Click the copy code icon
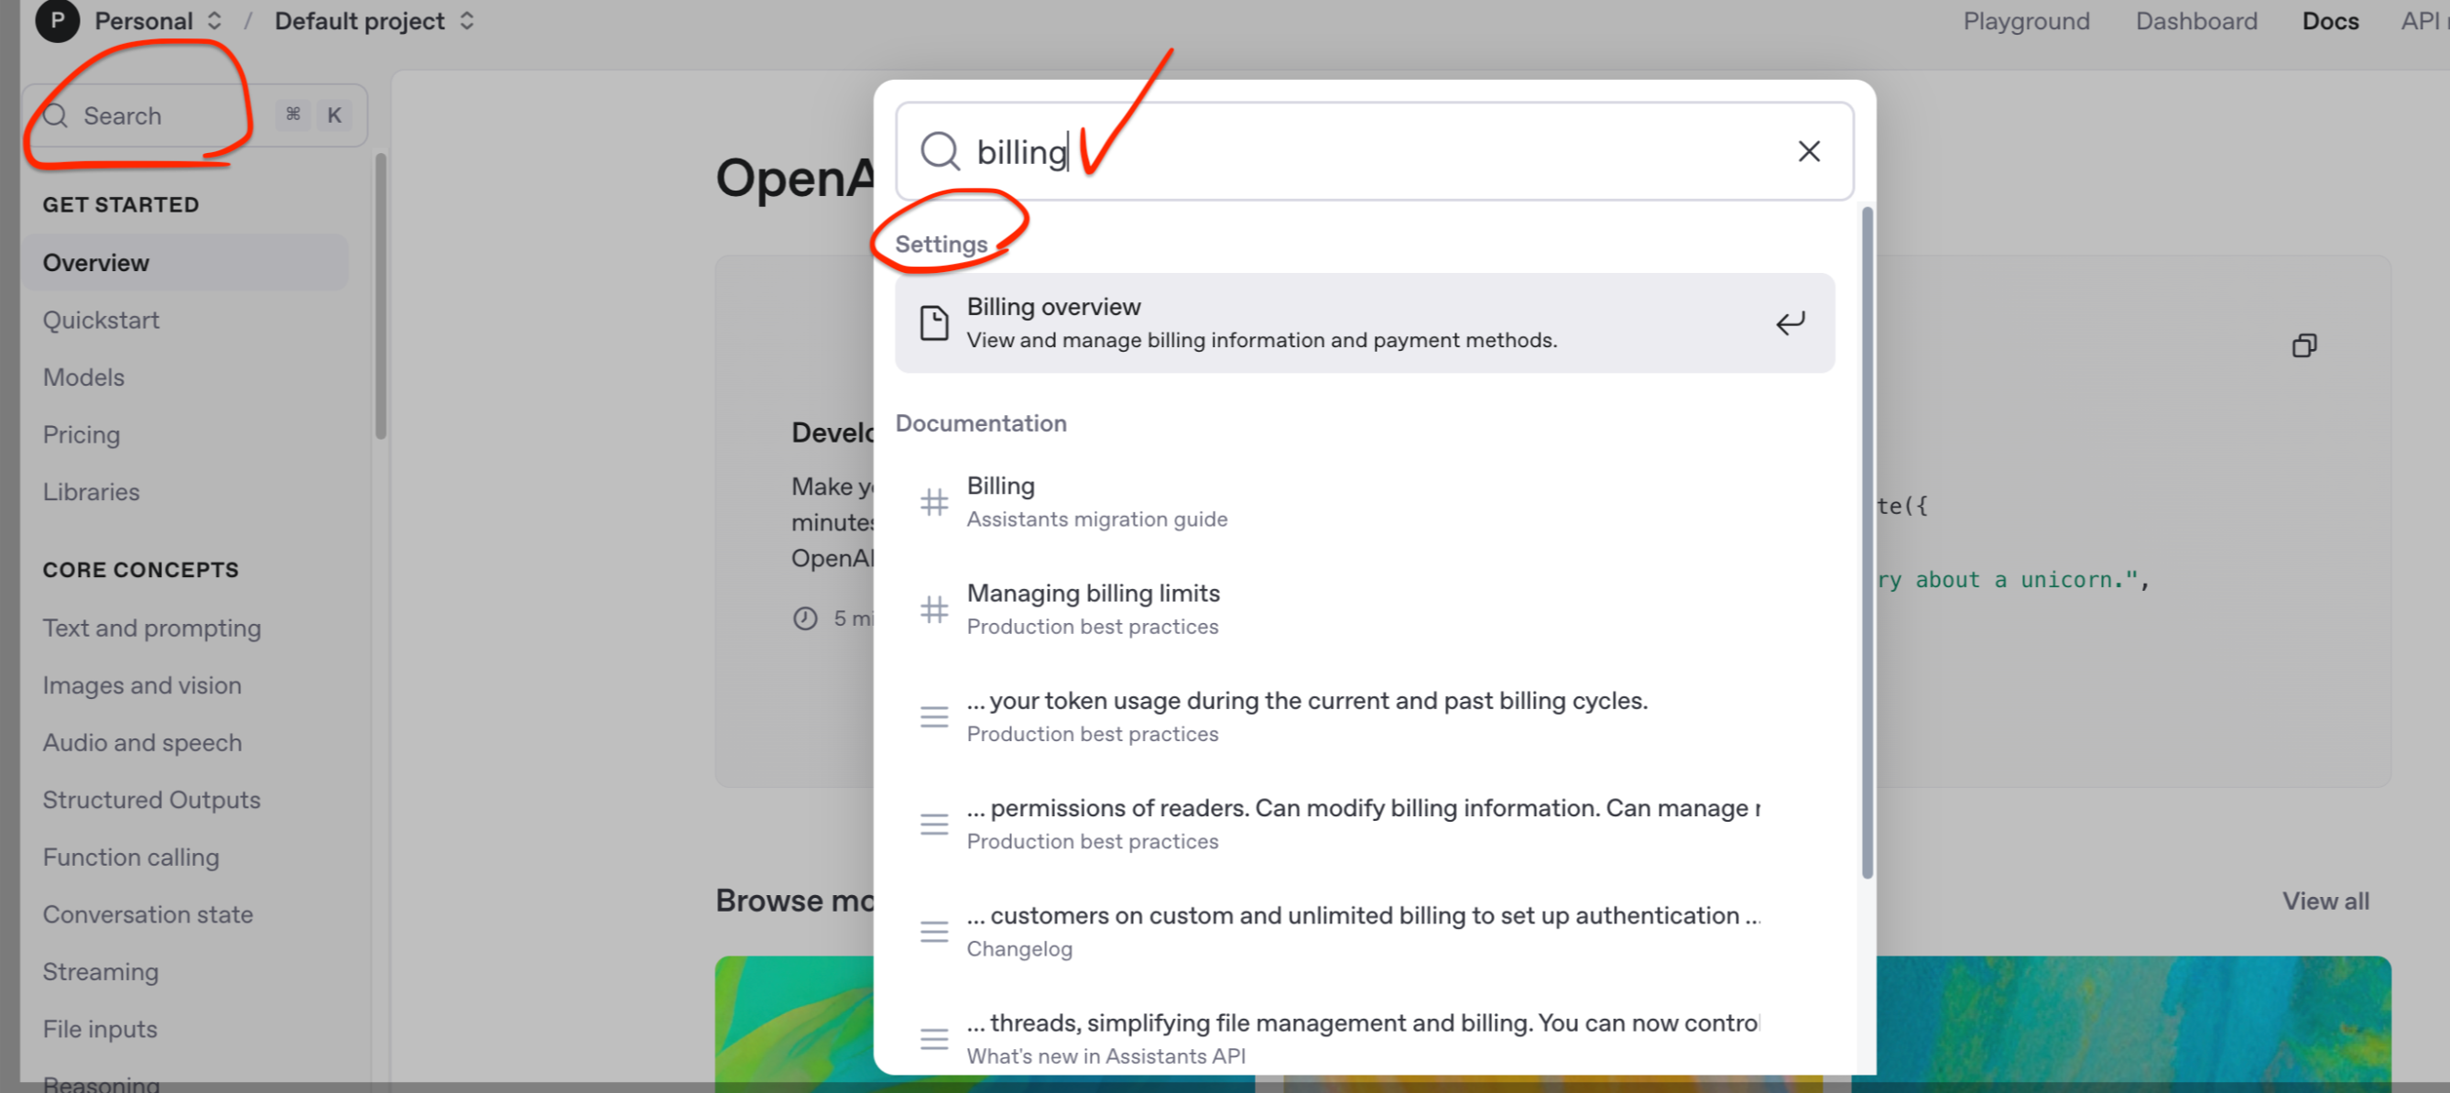The image size is (2450, 1093). (x=2303, y=345)
